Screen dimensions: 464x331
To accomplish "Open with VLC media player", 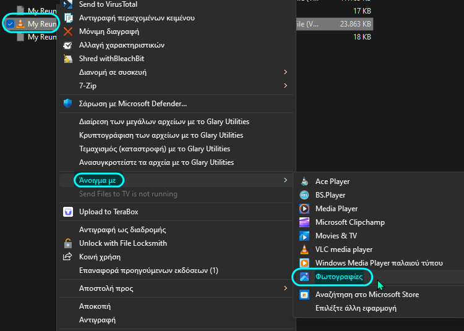I will click(x=380, y=249).
